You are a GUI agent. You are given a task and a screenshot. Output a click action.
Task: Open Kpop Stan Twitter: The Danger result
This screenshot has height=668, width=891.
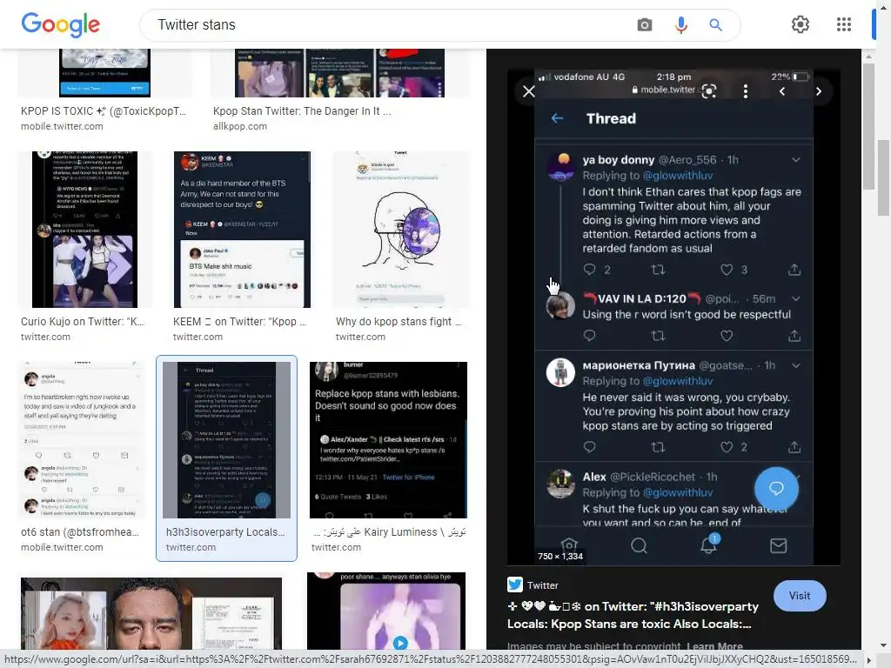point(340,73)
